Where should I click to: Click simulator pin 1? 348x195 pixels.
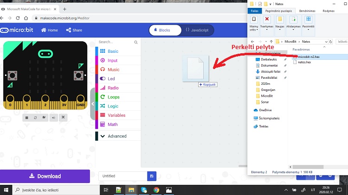point(26,102)
